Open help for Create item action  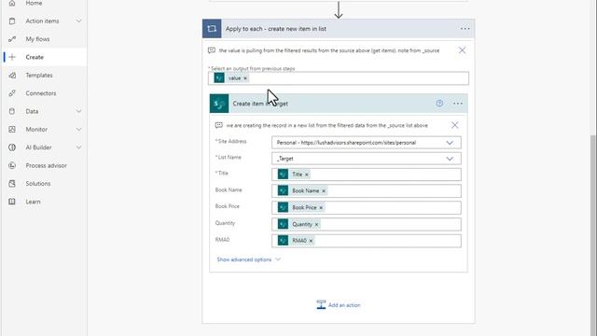pos(439,104)
